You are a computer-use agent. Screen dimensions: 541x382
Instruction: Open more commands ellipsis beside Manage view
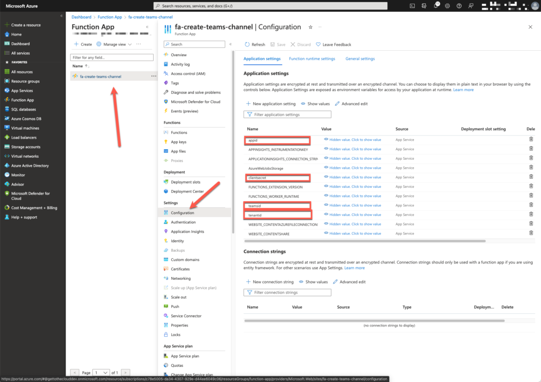click(x=139, y=44)
